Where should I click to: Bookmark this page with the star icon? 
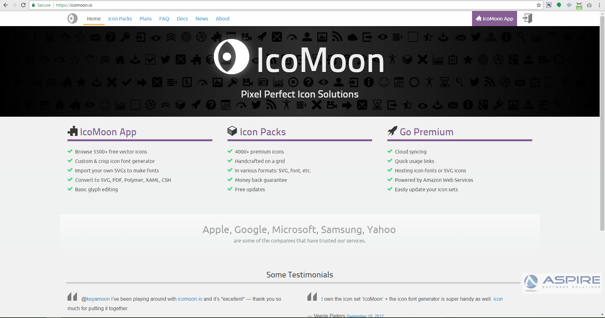(539, 5)
